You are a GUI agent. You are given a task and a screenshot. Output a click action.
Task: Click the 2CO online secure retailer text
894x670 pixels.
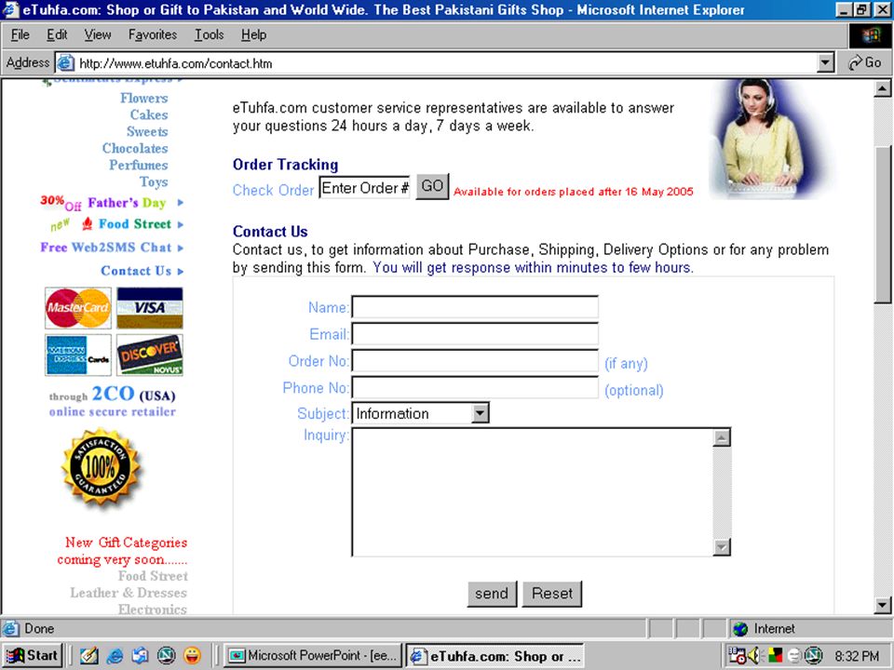(x=113, y=402)
